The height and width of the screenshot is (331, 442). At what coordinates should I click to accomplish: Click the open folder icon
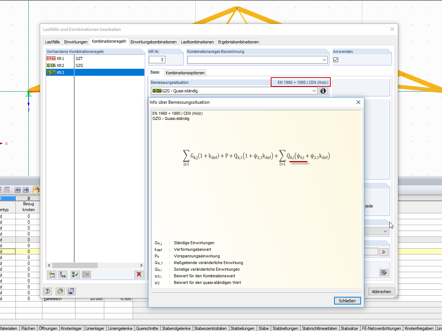pyautogui.click(x=60, y=291)
